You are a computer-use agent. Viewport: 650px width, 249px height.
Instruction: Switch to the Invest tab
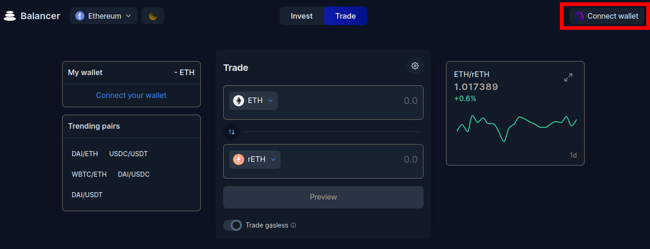tap(302, 16)
